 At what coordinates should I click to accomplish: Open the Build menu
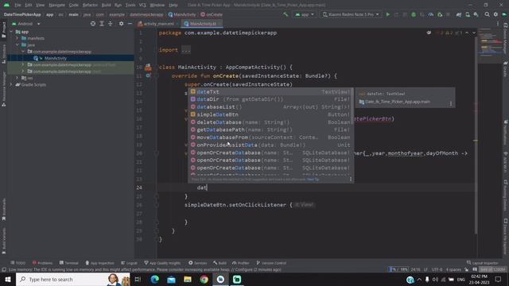pos(106,6)
